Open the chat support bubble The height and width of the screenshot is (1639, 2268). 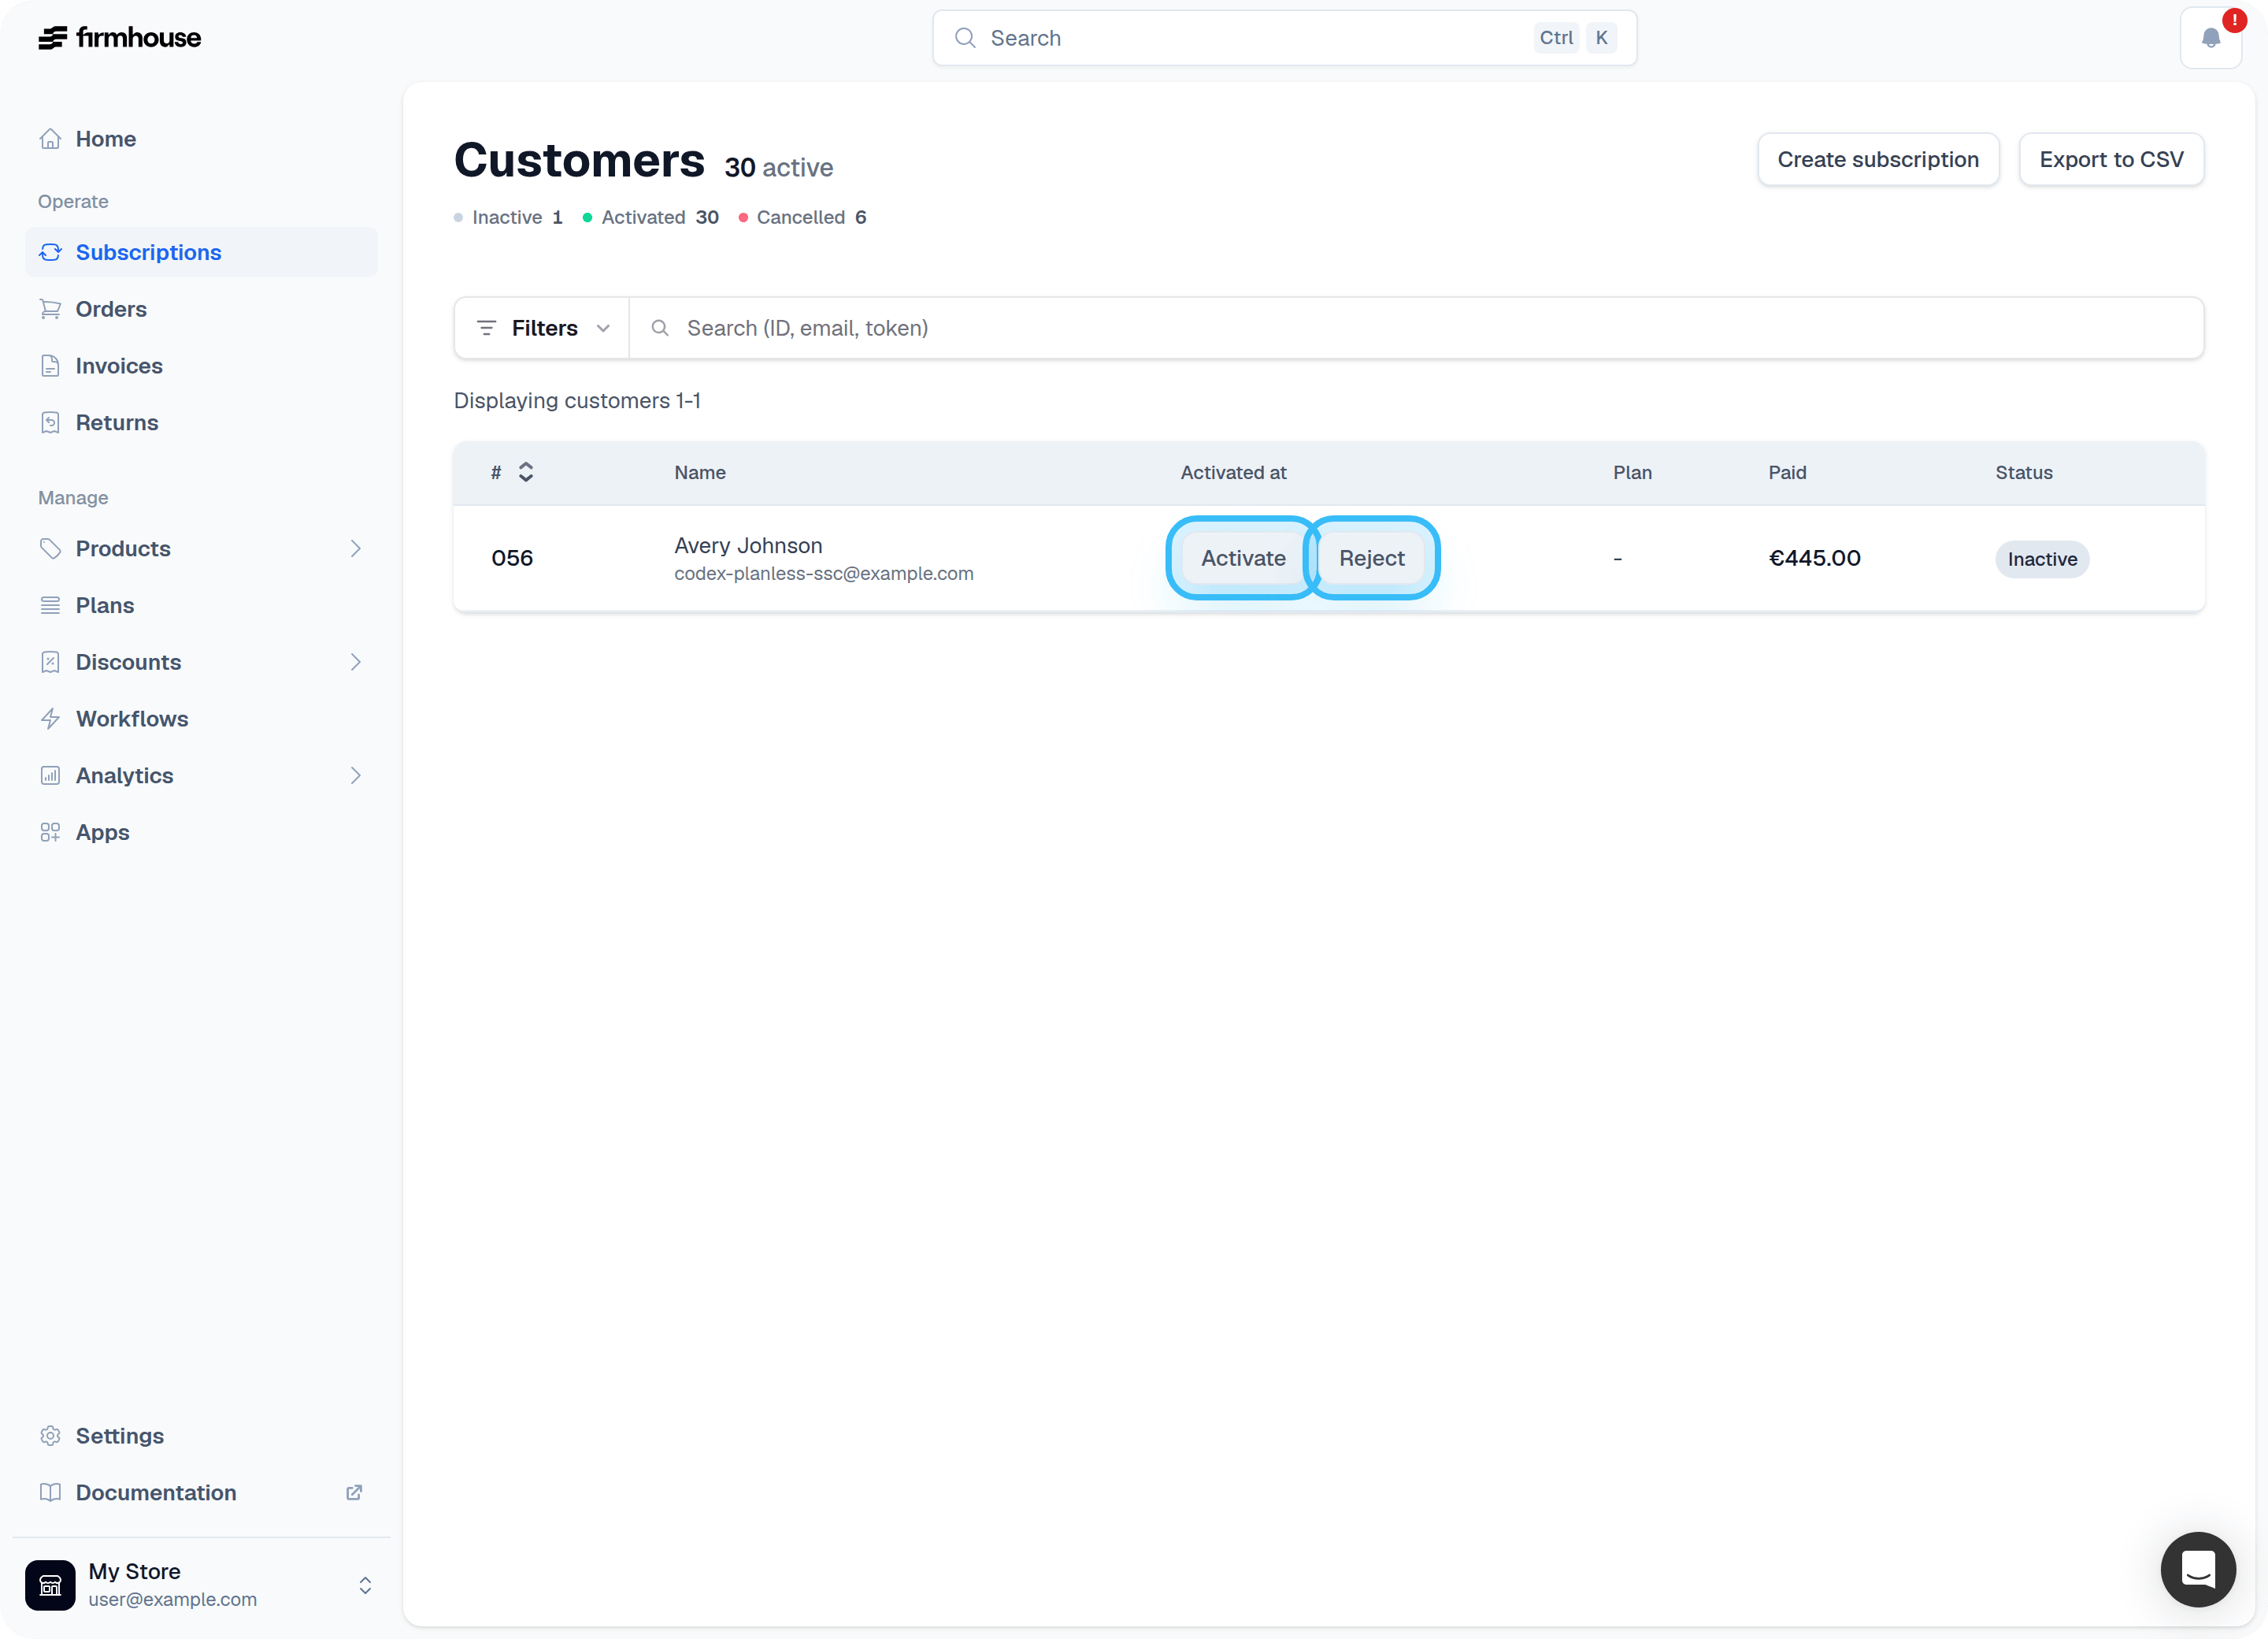point(2198,1569)
